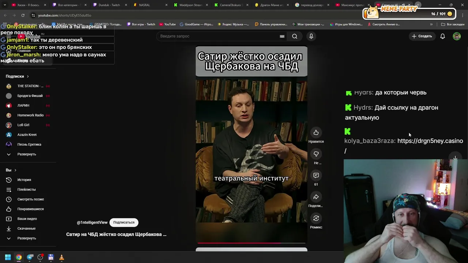Switch to the CameraObskura tab
Screen dimensions: 468x263
231,5
